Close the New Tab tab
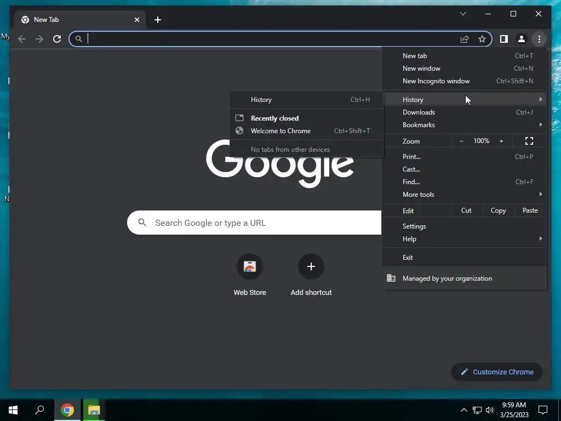561x421 pixels. coord(136,20)
